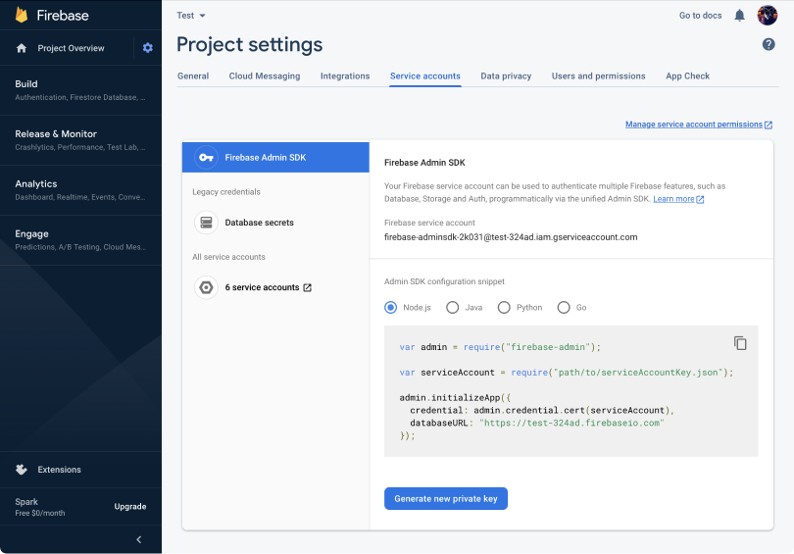Screen dimensions: 794x554
Task: Click the Upgrade plan button
Action: pyautogui.click(x=130, y=506)
